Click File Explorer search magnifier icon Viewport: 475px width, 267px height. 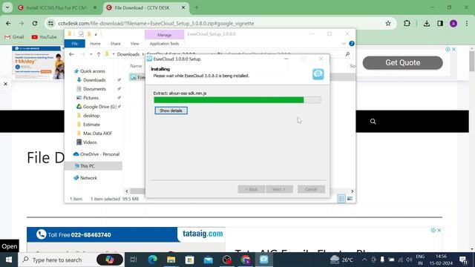point(347,54)
